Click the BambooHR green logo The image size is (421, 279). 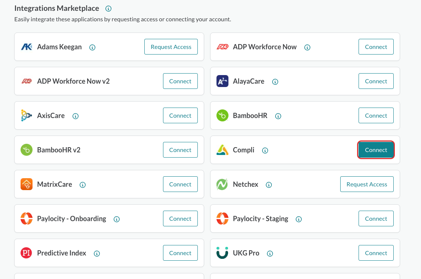pyautogui.click(x=222, y=115)
